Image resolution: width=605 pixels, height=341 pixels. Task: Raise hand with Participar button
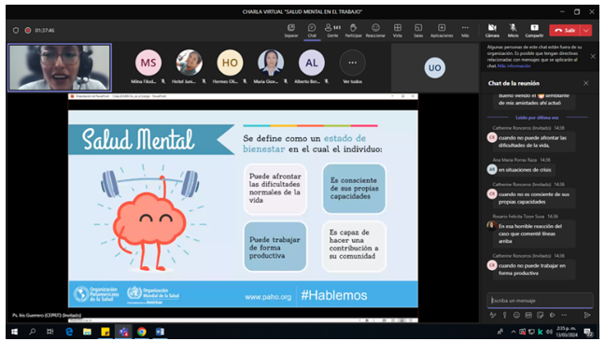[x=353, y=31]
